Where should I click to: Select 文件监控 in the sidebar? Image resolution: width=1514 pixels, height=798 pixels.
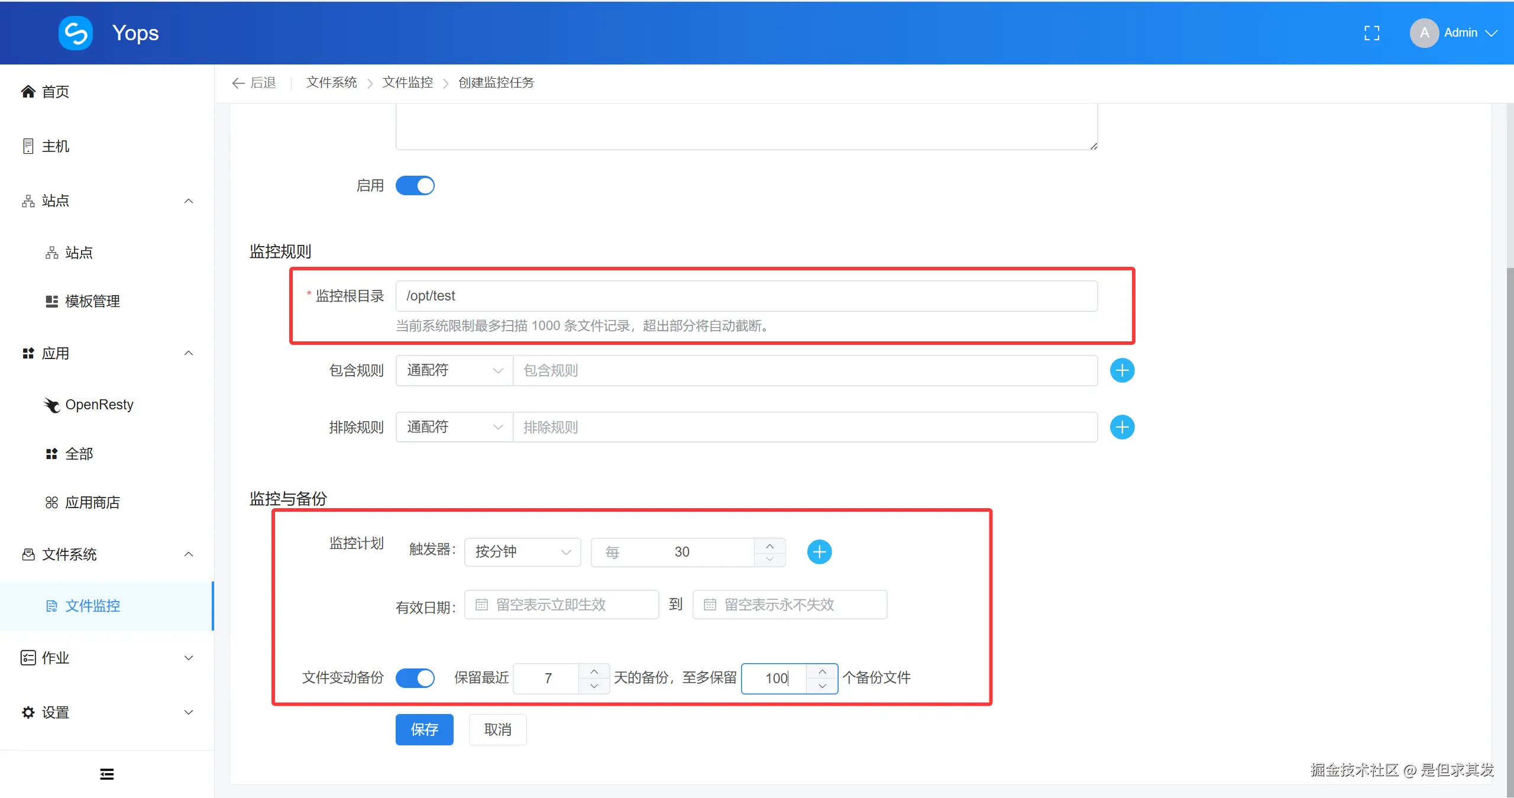[x=92, y=606]
